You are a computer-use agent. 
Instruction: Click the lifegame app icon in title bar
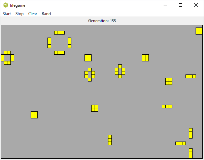point(6,5)
